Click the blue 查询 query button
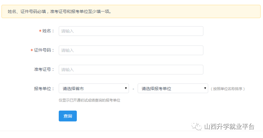The image size is (263, 138). pos(68,116)
